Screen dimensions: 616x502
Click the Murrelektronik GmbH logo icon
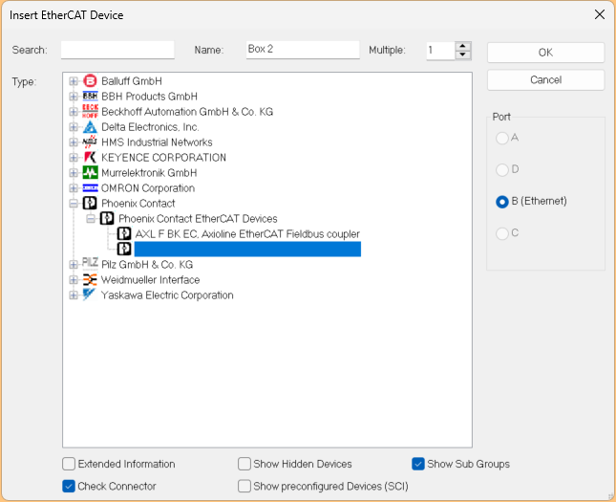pos(90,172)
